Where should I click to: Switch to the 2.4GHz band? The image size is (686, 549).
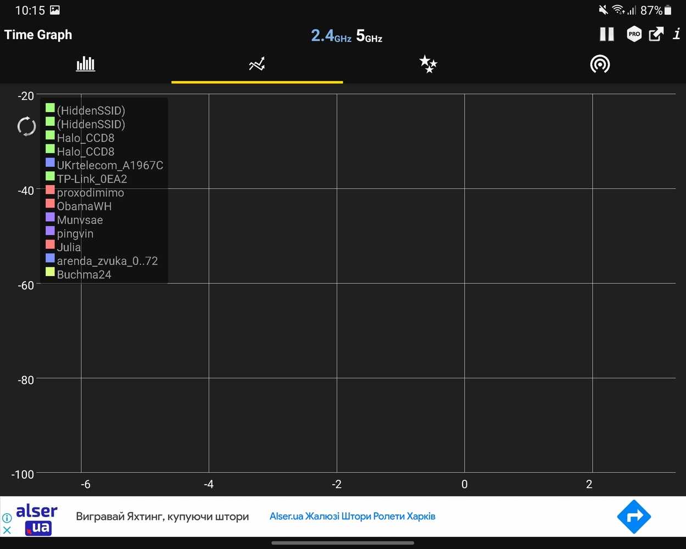[331, 36]
